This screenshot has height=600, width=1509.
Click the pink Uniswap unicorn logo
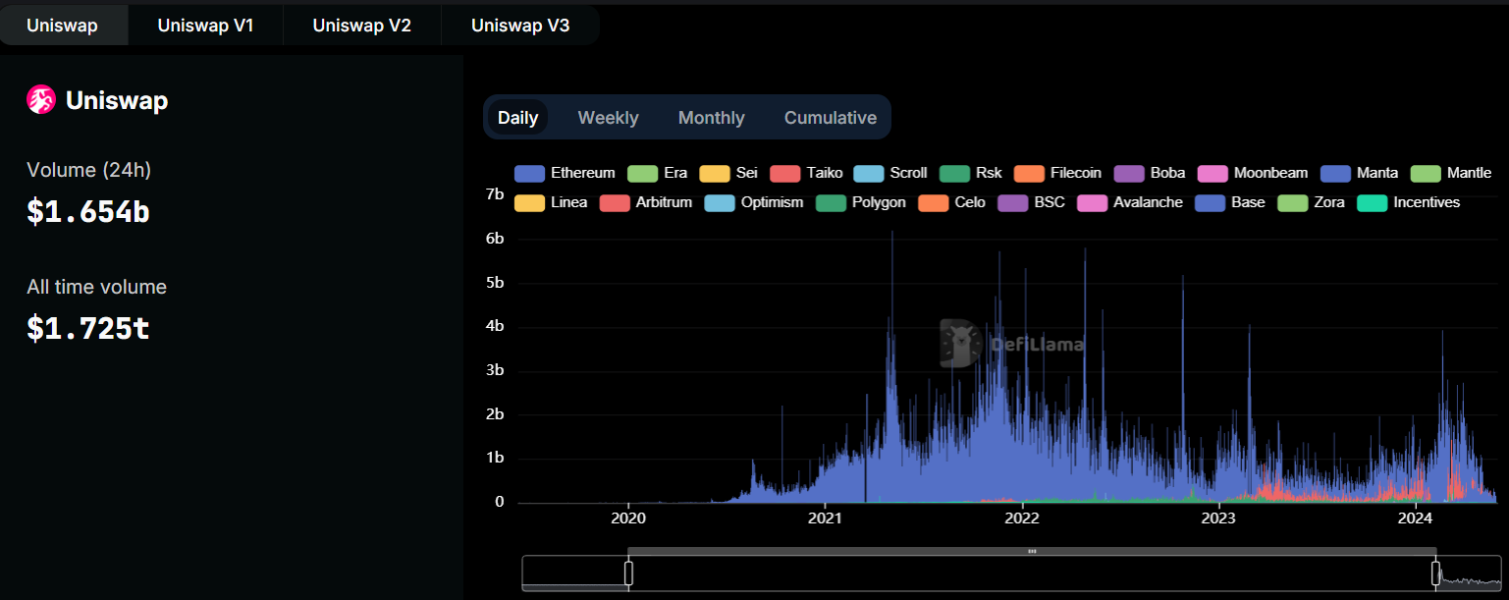click(x=41, y=99)
